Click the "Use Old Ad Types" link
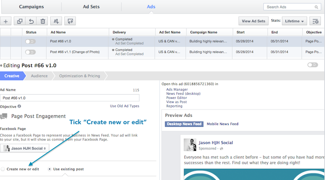 pyautogui.click(x=124, y=106)
